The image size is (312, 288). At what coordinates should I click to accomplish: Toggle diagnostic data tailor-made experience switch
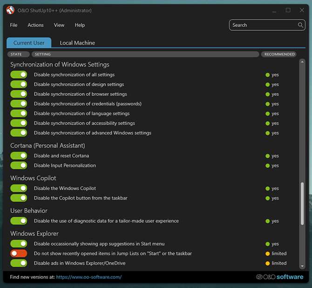point(19,221)
